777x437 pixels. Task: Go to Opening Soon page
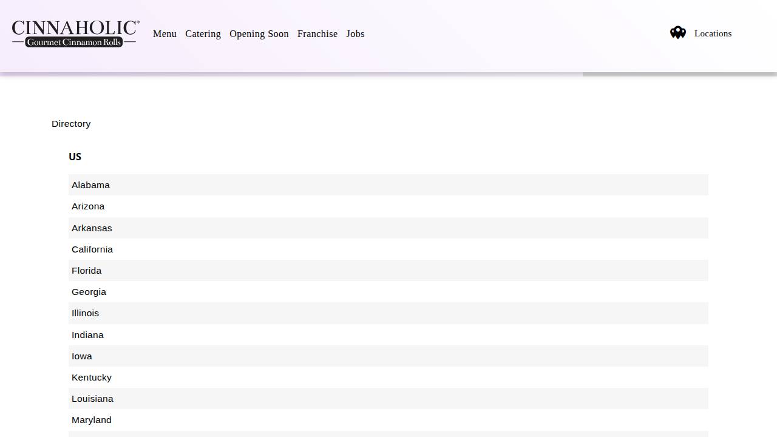(x=259, y=34)
